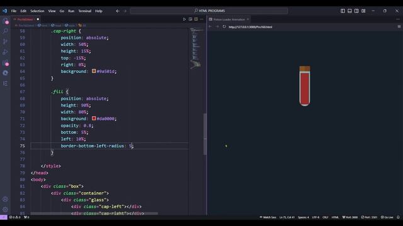Open the Edit menu
The image size is (403, 226).
click(23, 11)
